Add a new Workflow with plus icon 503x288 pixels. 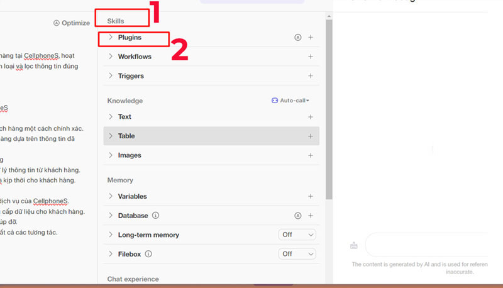coord(311,57)
